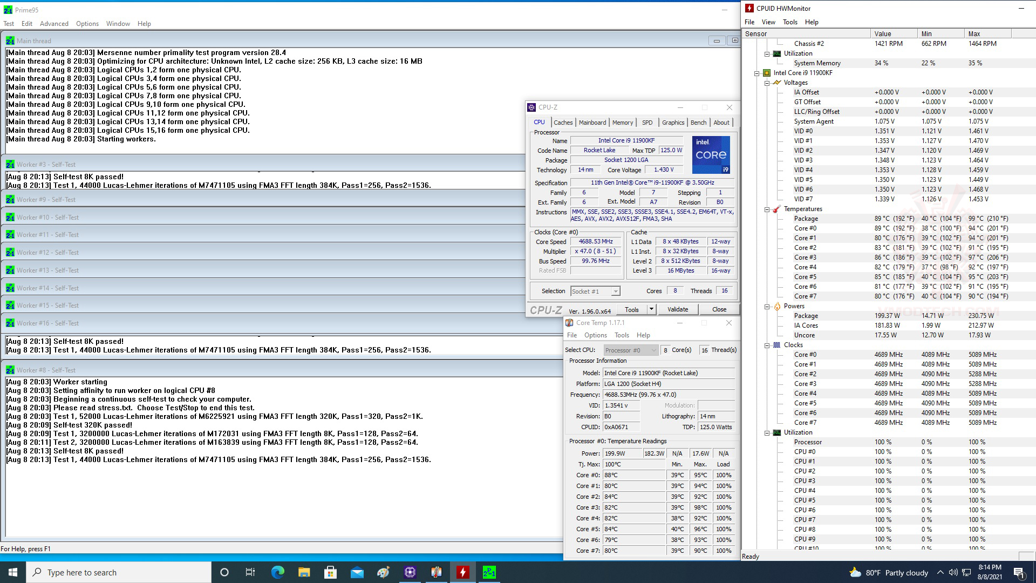1036x583 pixels.
Task: Click the Prime95 taskbar icon
Action: 489,572
